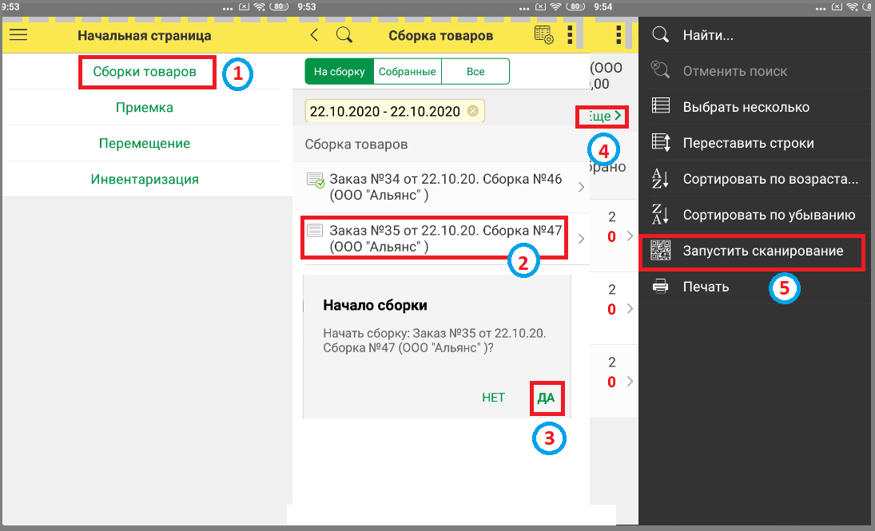Tap the magnifier search icon in Сборка товаров header
Viewport: 875px width, 531px height.
[x=344, y=35]
